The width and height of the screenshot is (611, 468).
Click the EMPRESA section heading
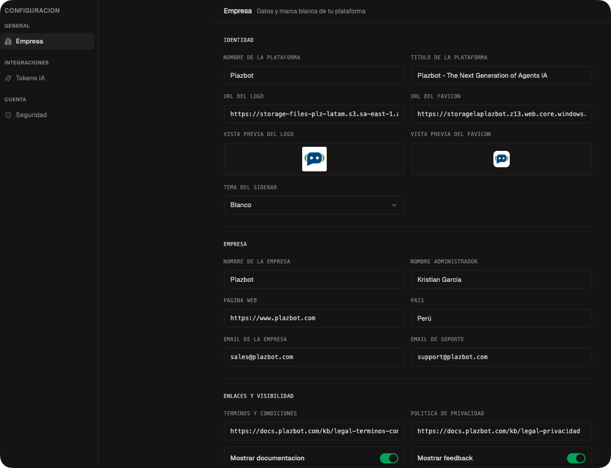pos(235,244)
